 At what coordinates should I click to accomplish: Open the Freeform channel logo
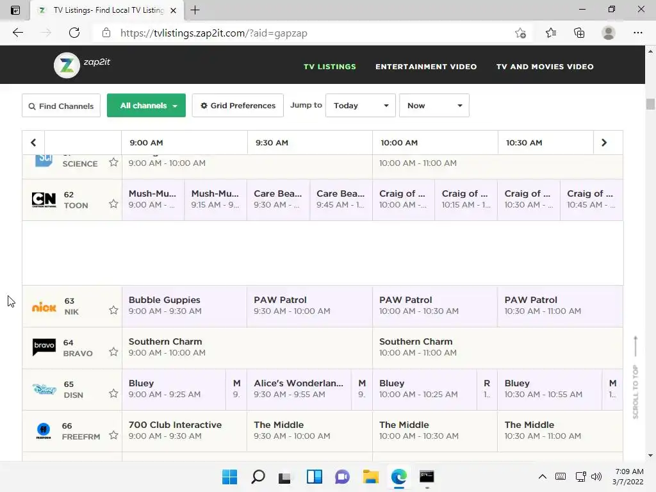44,431
